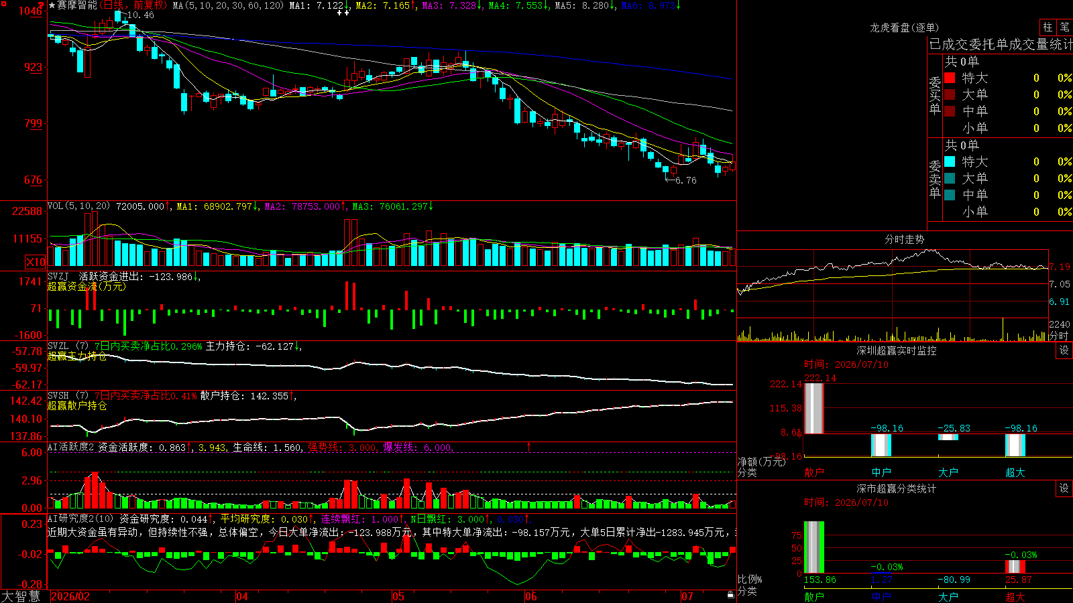Switch 龙虎看盘 to 柱 bar view
The width and height of the screenshot is (1073, 603).
[1048, 27]
